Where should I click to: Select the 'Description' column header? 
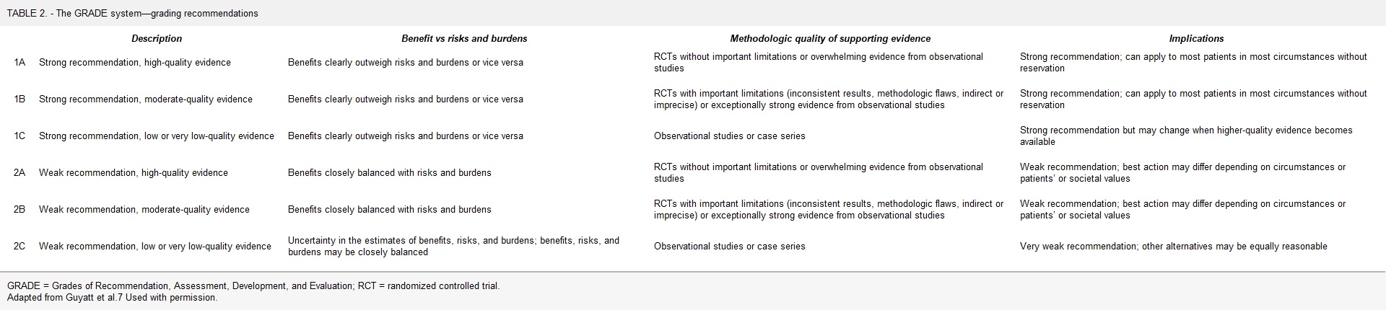point(157,39)
